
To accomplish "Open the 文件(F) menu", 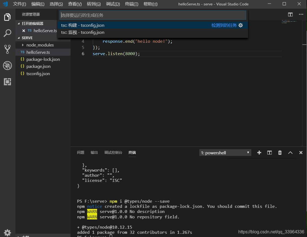I will click(19, 4).
